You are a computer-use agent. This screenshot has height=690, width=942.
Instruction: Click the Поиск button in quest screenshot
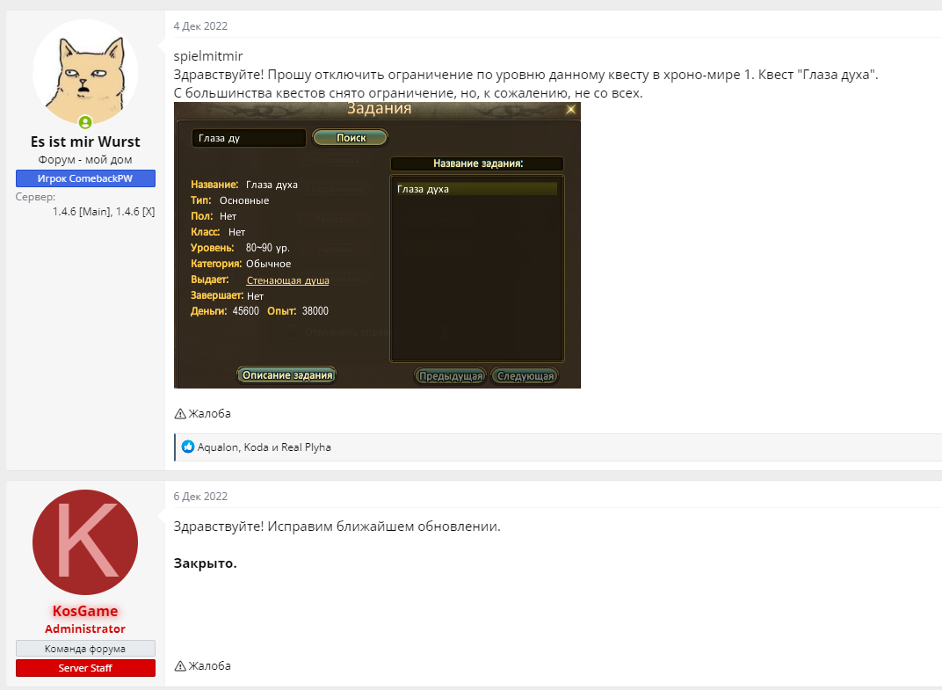[351, 138]
